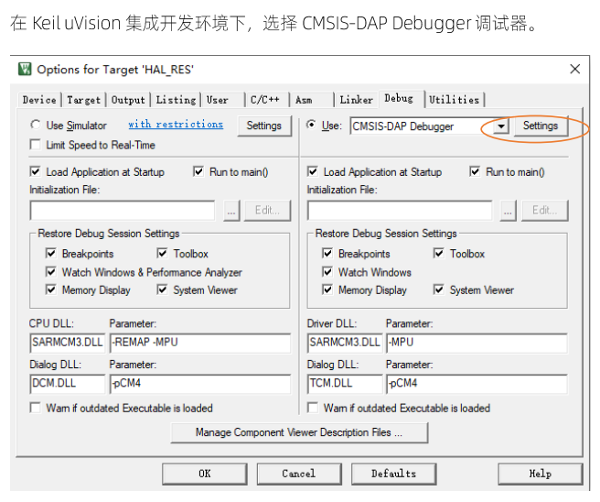Enable Limit Speed to Real-Time checkbox
This screenshot has width=600, height=502.
[35, 145]
